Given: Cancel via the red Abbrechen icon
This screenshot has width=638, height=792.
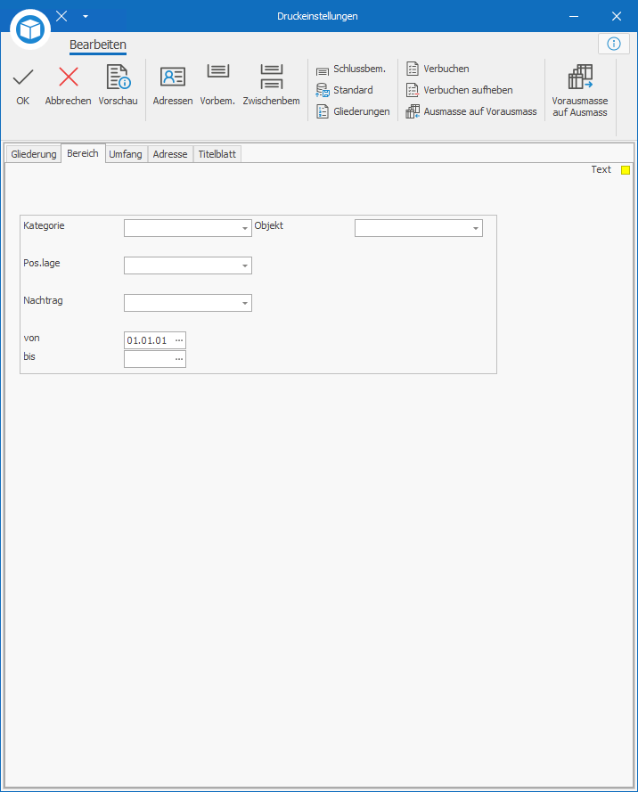Looking at the screenshot, I should tap(69, 86).
